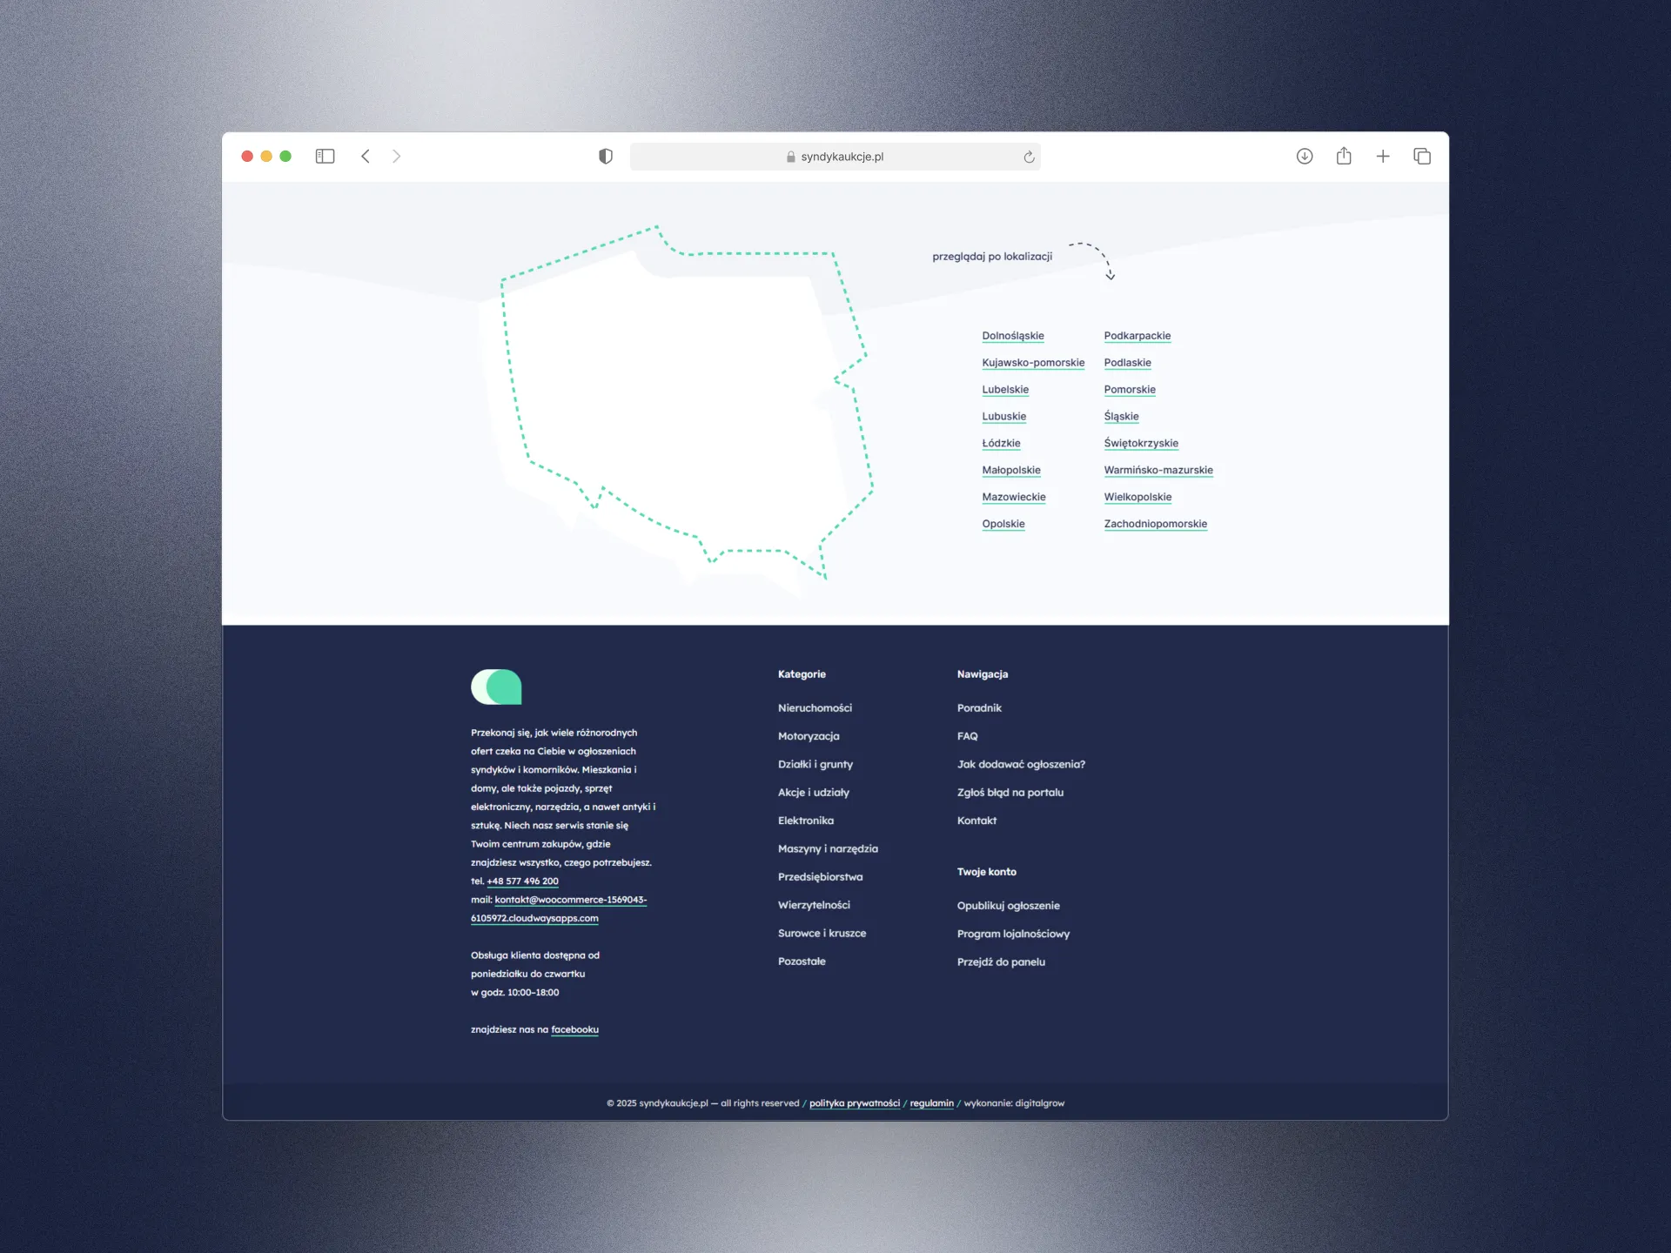The height and width of the screenshot is (1253, 1671).
Task: Click the syndykaukcje.pl address bar
Action: [x=834, y=157]
